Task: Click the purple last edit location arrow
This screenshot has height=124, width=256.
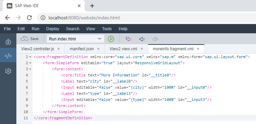Action: coord(128,39)
